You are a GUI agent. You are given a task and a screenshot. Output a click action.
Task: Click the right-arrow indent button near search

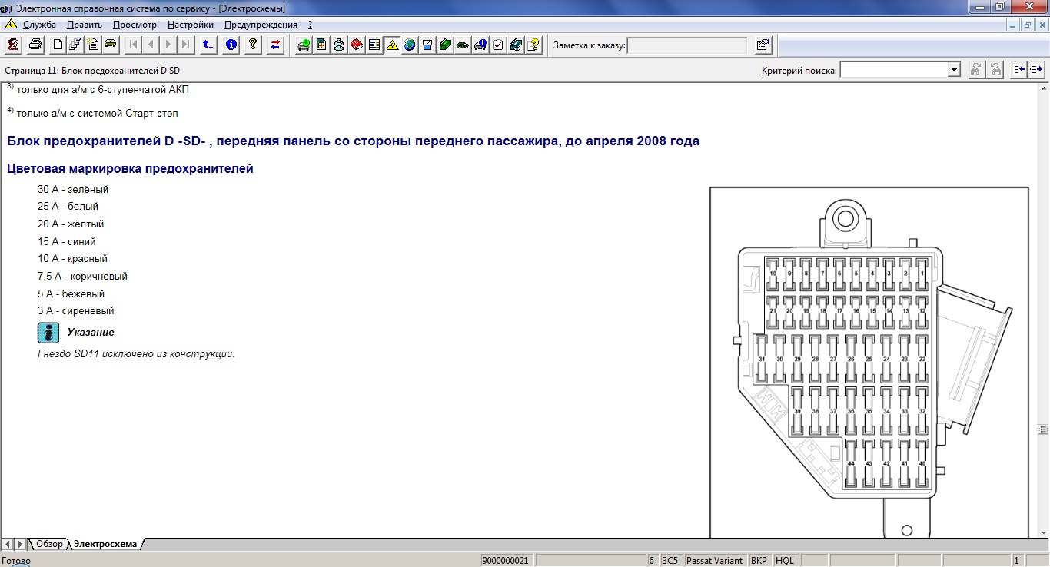point(1035,70)
